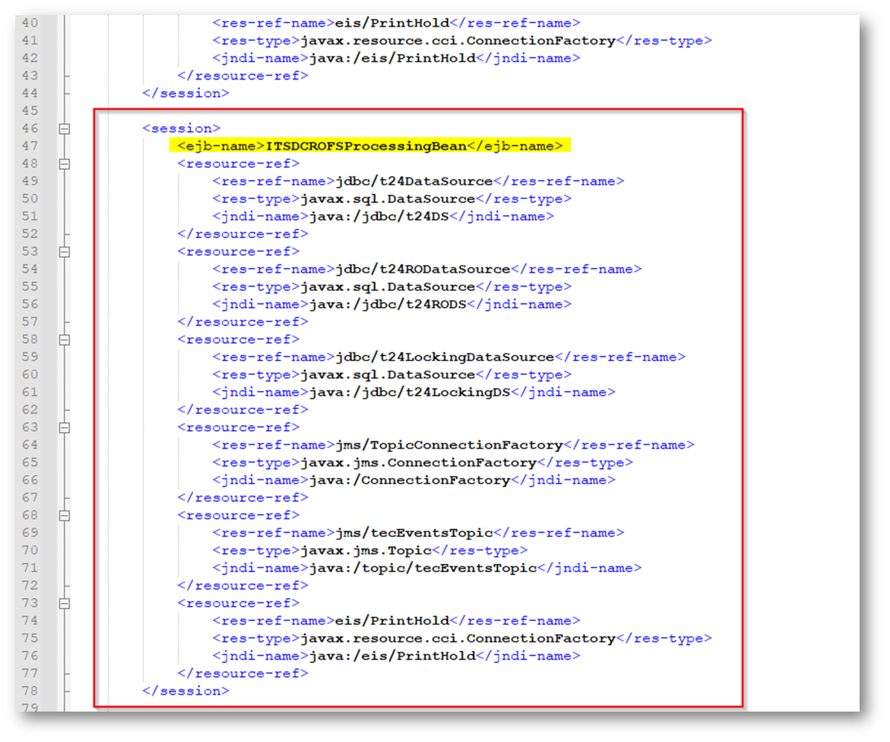Image resolution: width=890 pixels, height=742 pixels.
Task: Click line number 47 in the gutter
Action: pos(30,146)
